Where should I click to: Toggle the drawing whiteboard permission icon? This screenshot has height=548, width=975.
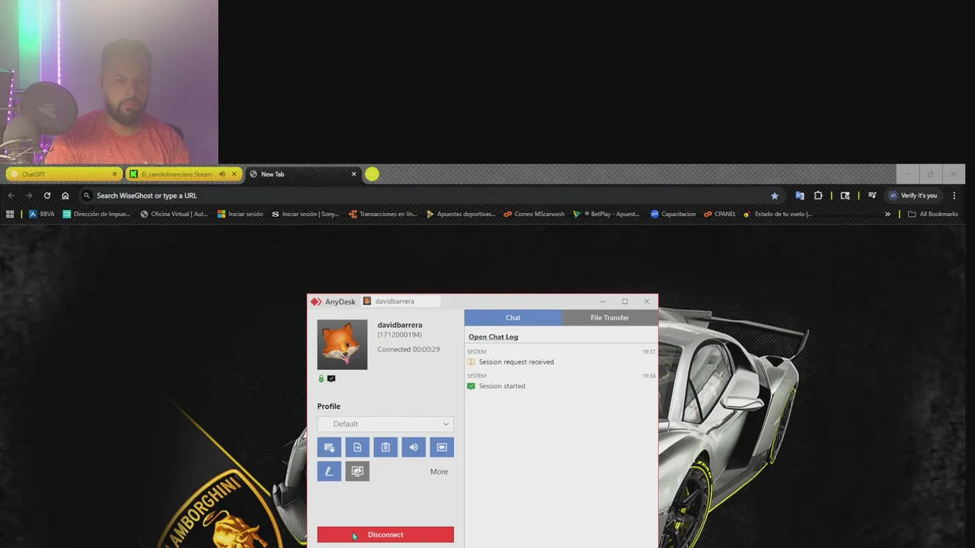coord(329,472)
